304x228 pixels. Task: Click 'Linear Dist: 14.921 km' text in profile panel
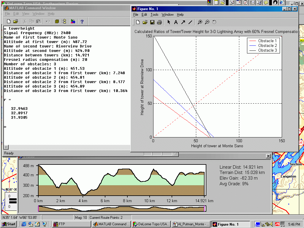click(x=241, y=167)
